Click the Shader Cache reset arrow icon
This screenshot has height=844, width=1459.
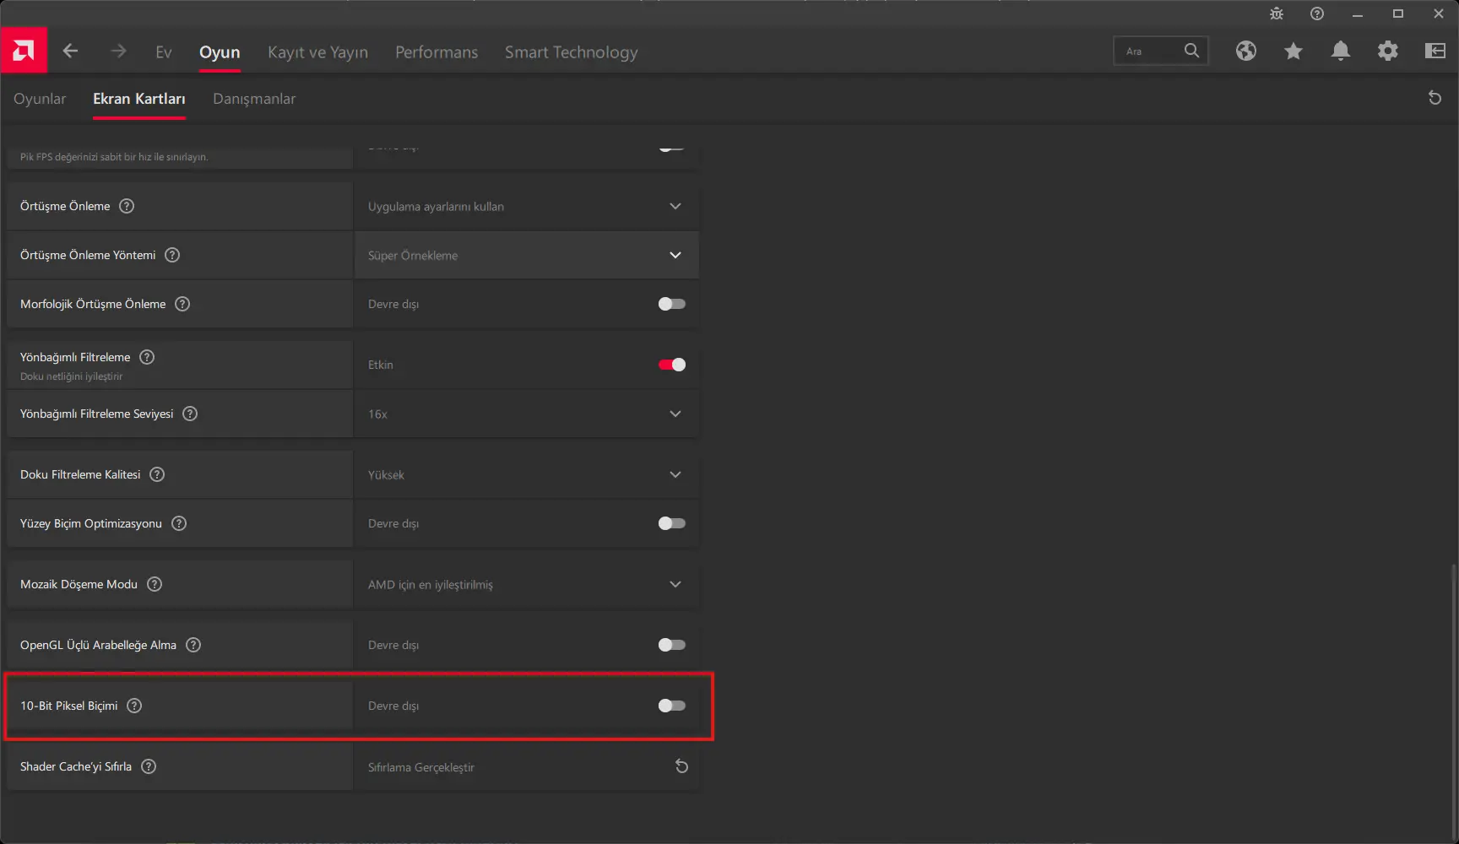pos(681,766)
